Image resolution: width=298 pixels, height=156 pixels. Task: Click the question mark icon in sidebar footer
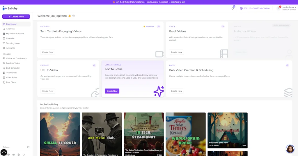[8, 155]
